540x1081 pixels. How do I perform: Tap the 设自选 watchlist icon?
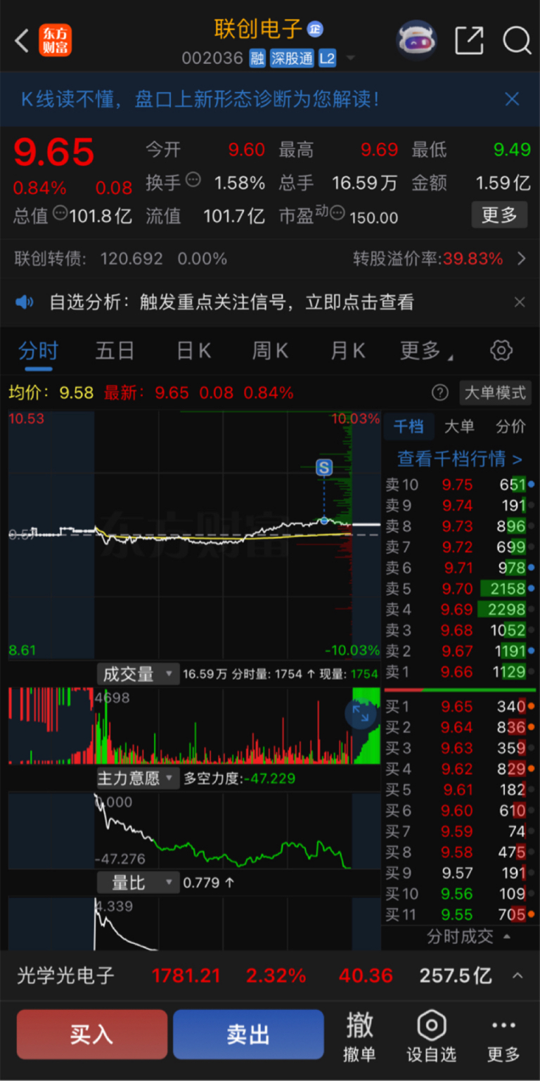coord(431,1037)
